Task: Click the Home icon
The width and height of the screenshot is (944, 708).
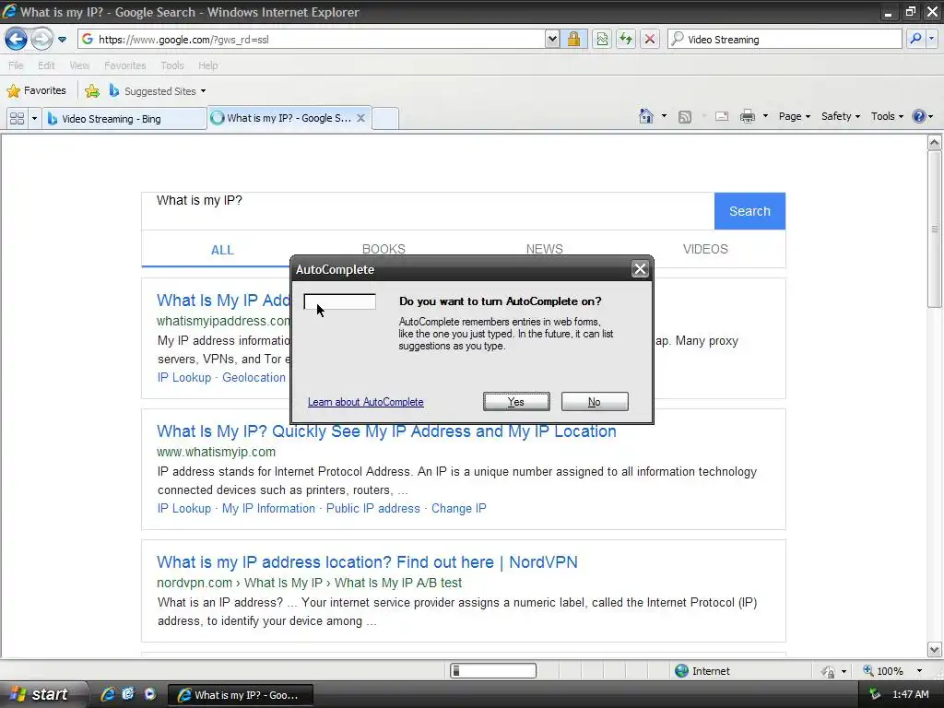Action: [646, 115]
